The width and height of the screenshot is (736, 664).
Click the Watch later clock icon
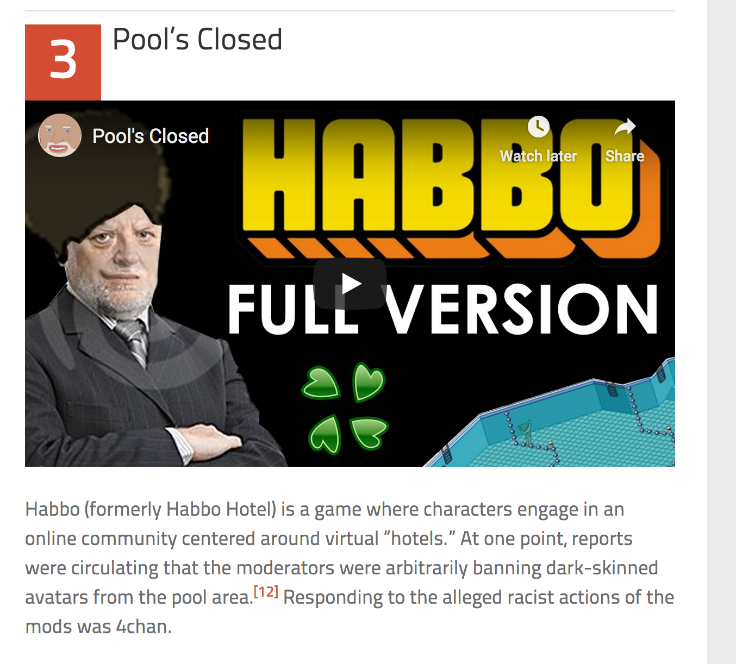(538, 127)
